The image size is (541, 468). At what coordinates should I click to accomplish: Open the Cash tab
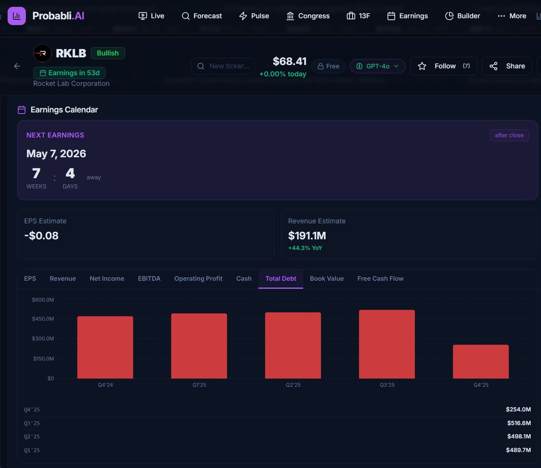244,279
